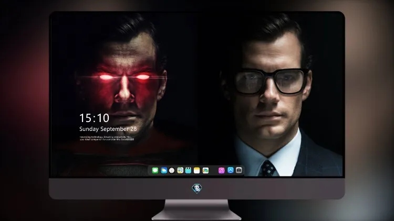Open the app right of the Notes icon
The height and width of the screenshot is (221, 394).
pyautogui.click(x=205, y=170)
